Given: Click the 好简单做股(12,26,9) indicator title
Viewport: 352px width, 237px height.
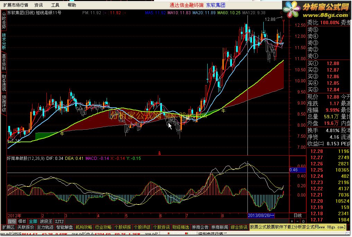Looking at the screenshot, I should [x=26, y=158].
